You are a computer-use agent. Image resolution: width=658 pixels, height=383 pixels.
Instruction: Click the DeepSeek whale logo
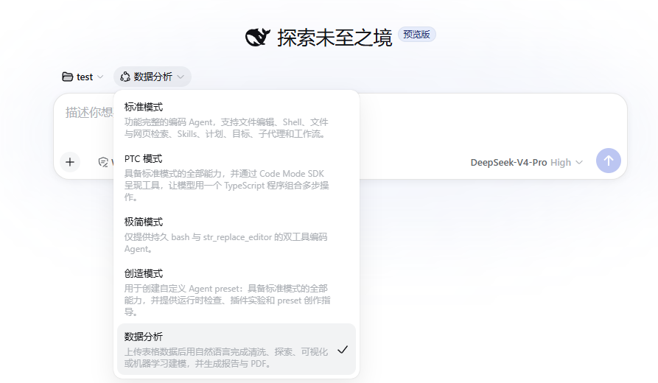coord(257,38)
